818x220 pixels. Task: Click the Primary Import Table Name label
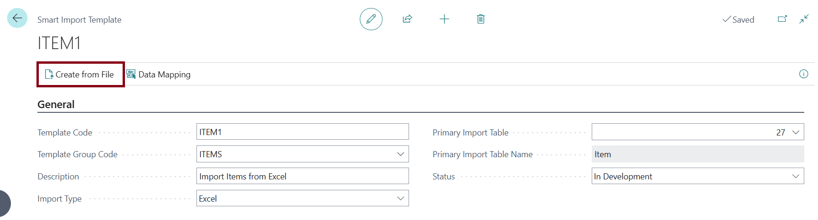[482, 154]
